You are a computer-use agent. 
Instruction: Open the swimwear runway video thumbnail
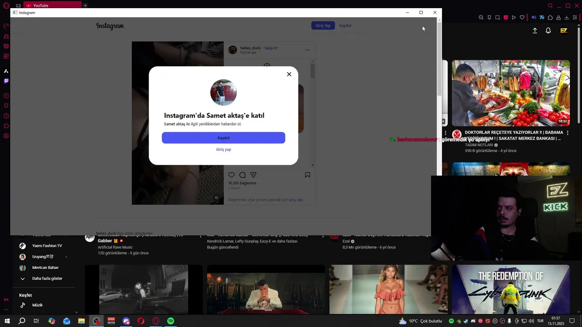pos(388,289)
